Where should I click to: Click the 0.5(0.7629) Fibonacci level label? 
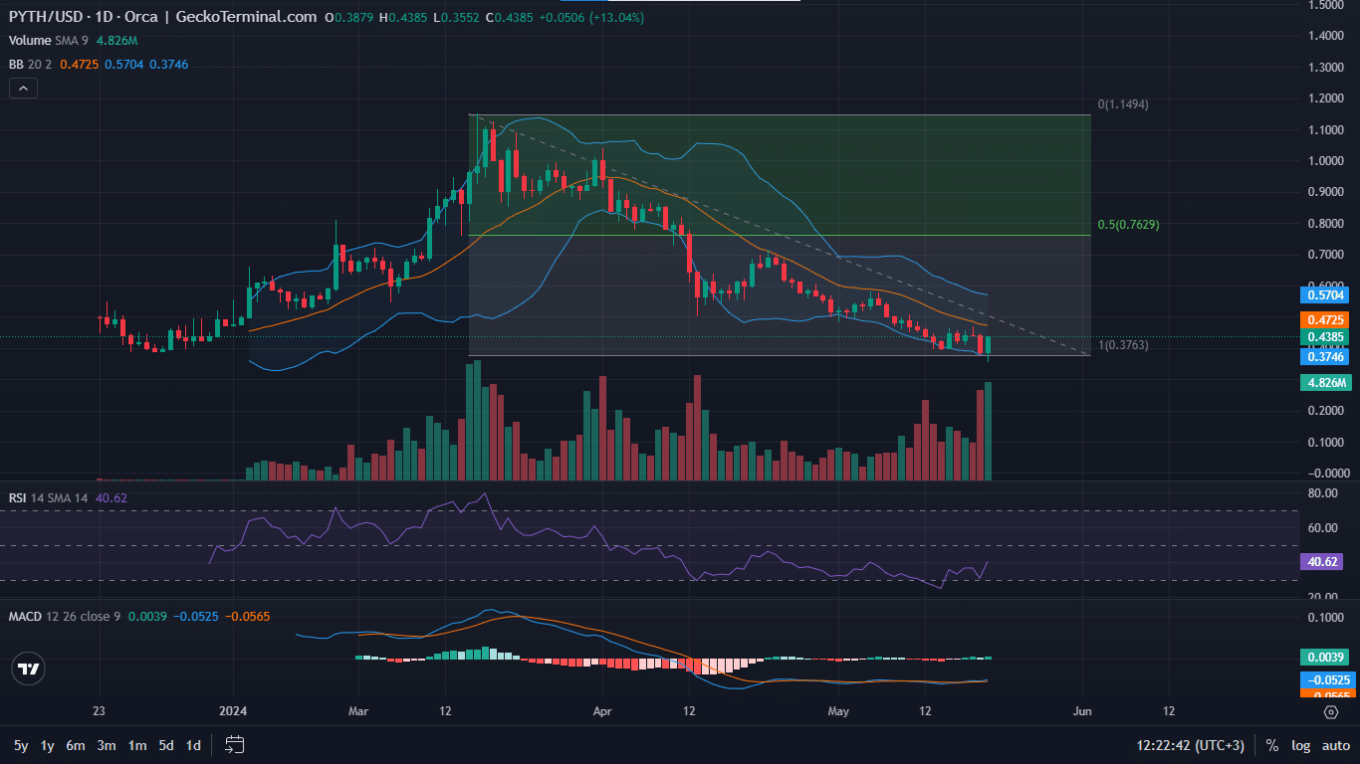point(1128,225)
